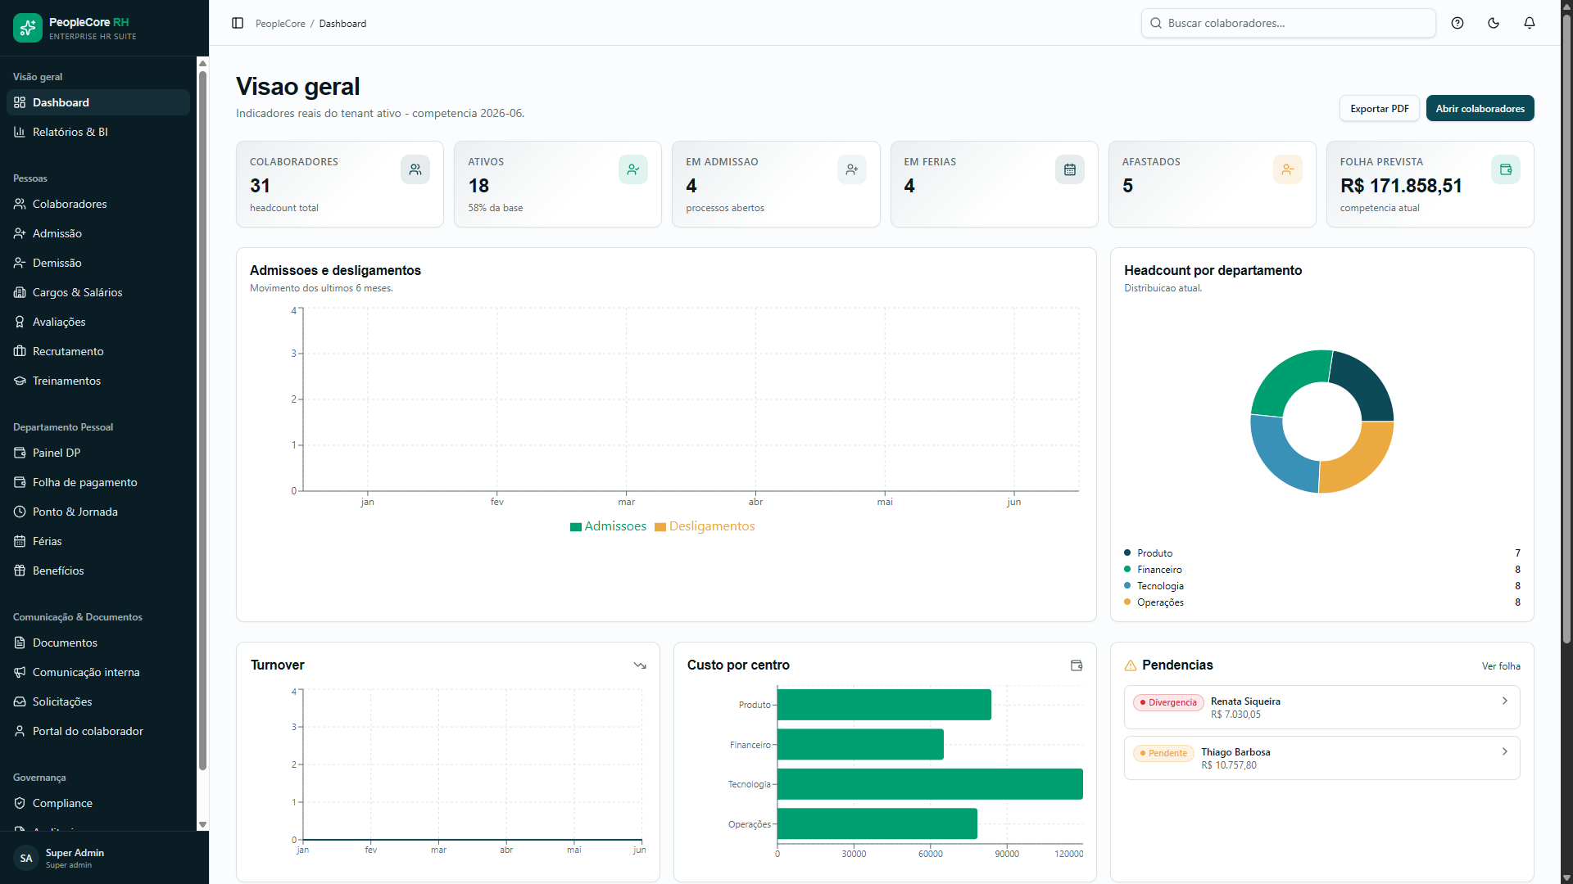Click the PeopleCore RH logo icon
The width and height of the screenshot is (1573, 884).
click(x=27, y=28)
